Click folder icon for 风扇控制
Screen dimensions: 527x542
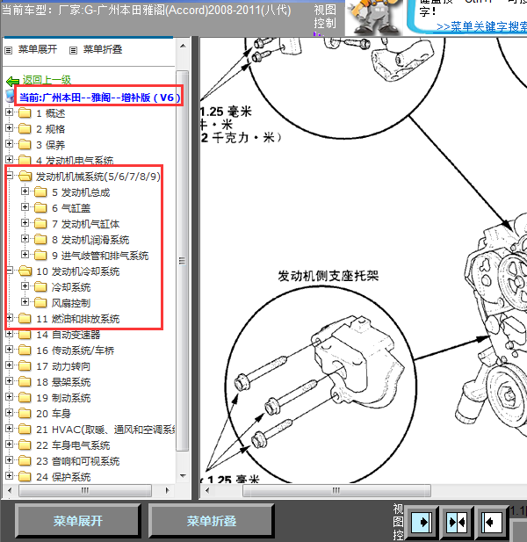click(40, 303)
